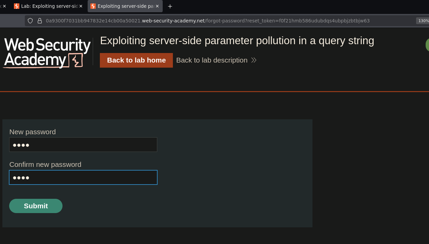Click the lab page title heading text
Viewport: 429px width, 244px height.
(x=237, y=41)
